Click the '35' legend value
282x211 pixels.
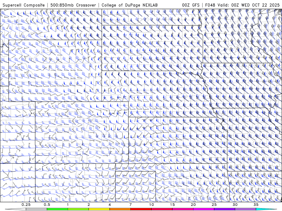point(256,205)
